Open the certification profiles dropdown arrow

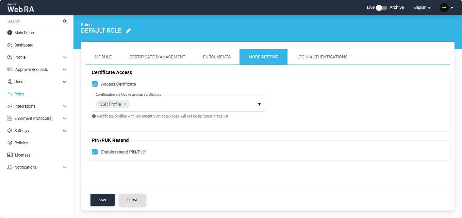[x=259, y=104]
